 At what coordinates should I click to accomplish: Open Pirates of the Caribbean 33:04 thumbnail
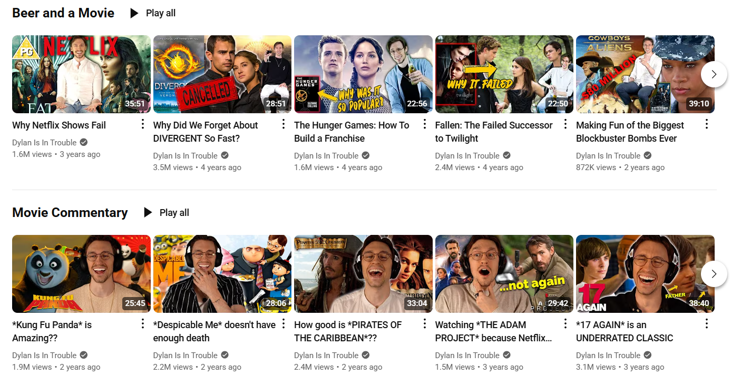[x=363, y=274]
